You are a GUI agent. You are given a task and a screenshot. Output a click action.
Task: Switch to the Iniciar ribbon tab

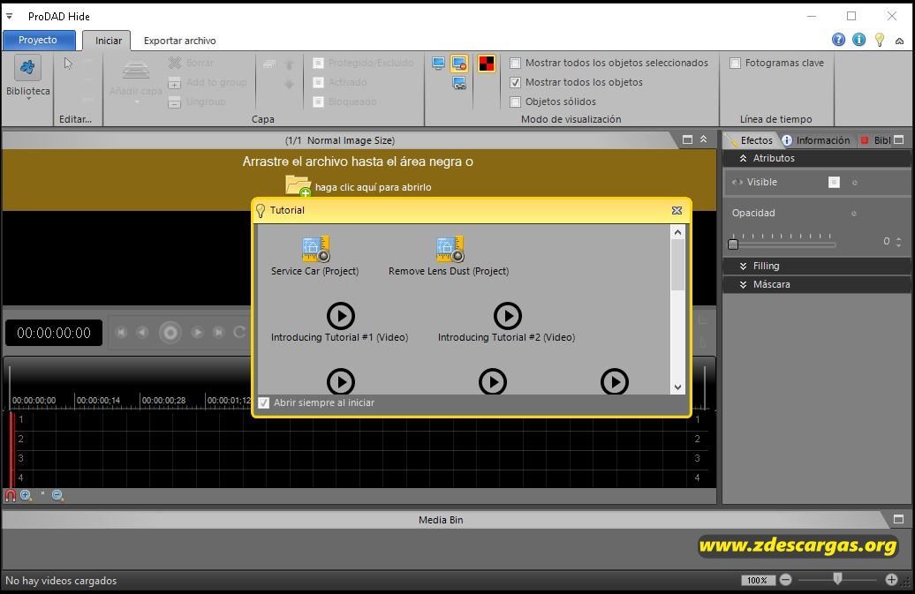pos(109,41)
